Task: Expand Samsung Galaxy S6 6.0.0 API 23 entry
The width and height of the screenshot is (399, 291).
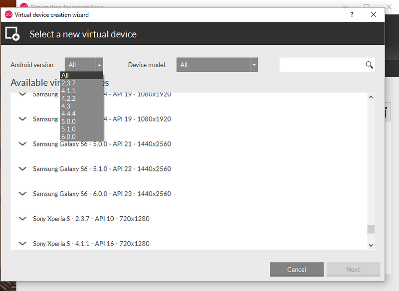Action: 22,194
